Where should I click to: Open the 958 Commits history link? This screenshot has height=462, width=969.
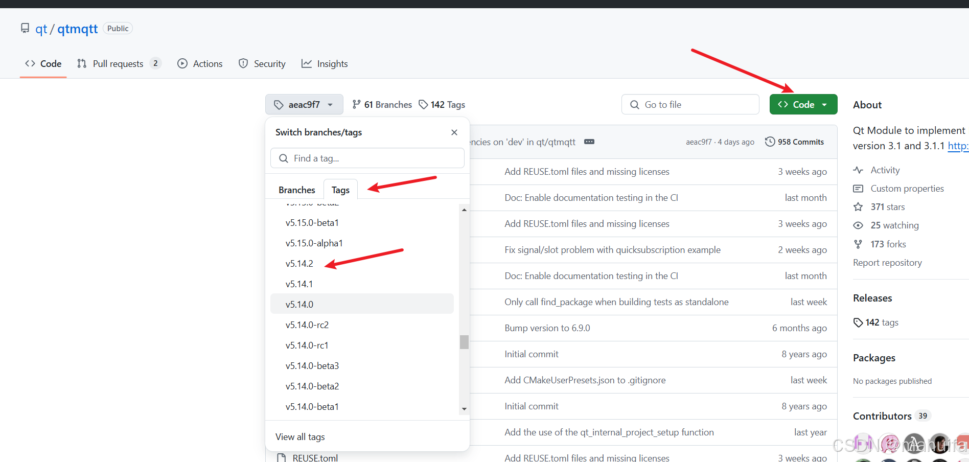click(794, 142)
